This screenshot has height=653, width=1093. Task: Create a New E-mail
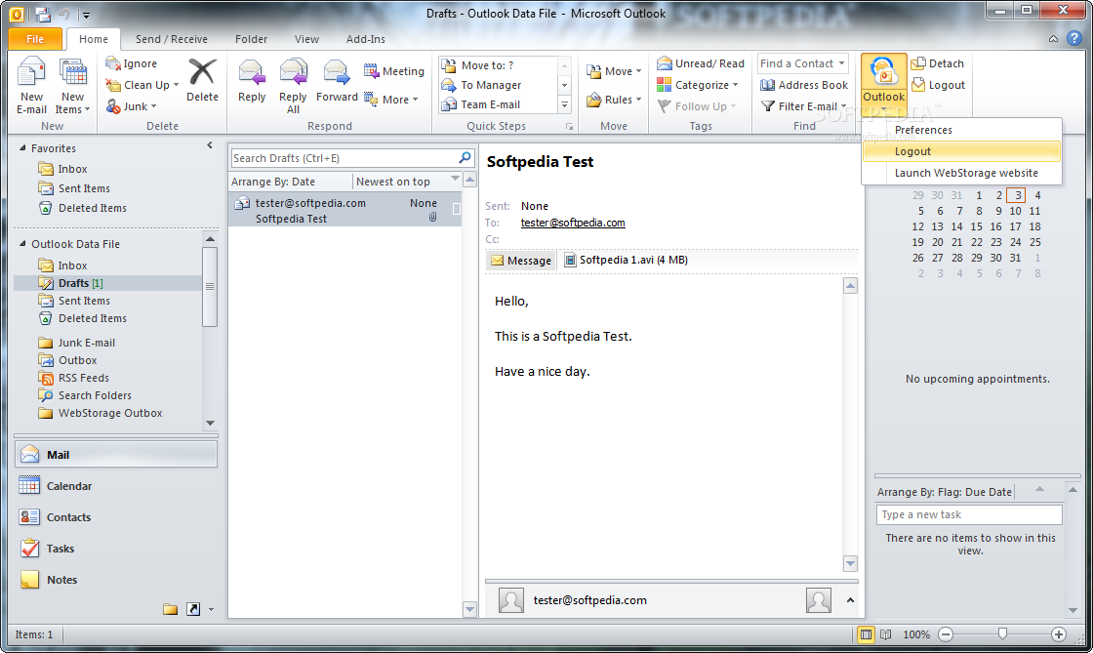(31, 86)
